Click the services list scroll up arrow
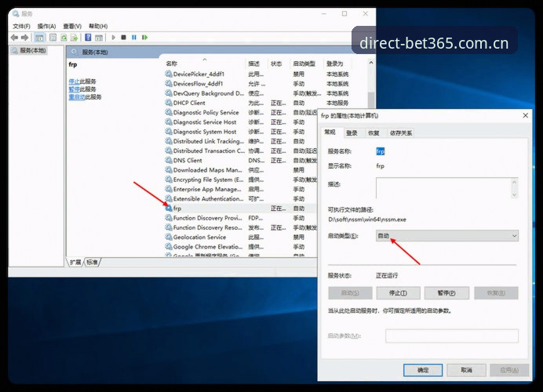The image size is (543, 392). point(371,63)
